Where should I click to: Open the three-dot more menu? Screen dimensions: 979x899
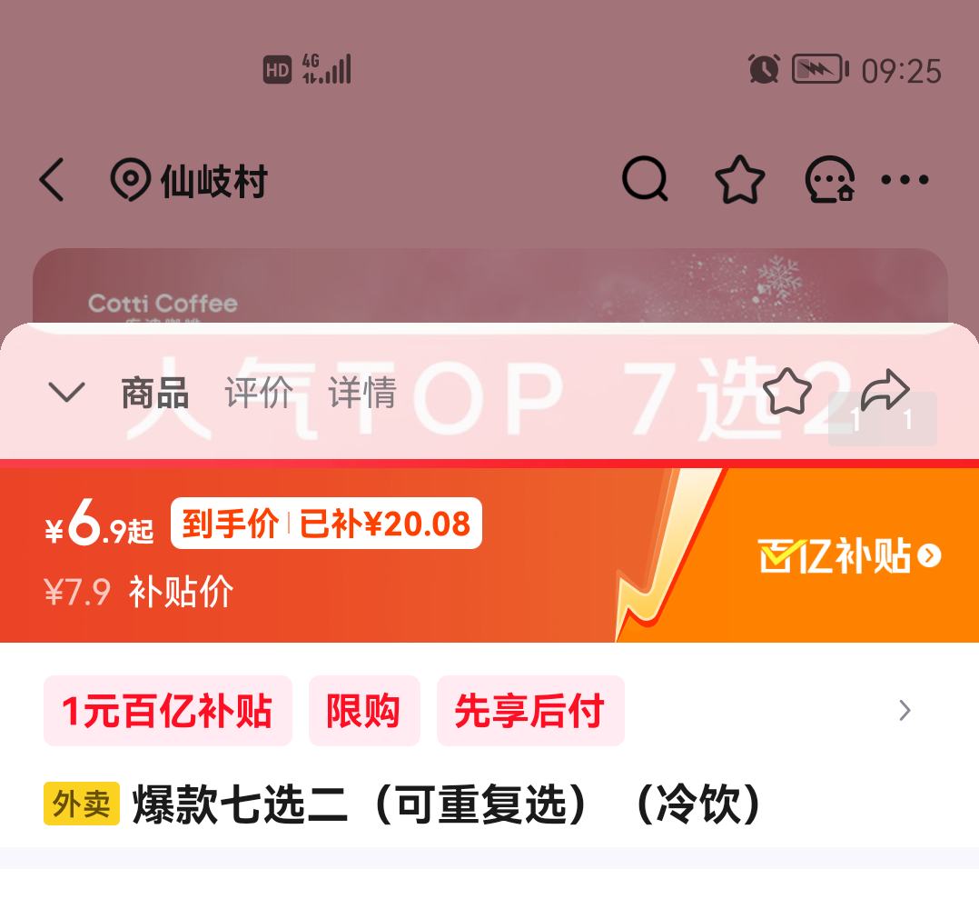(x=905, y=180)
